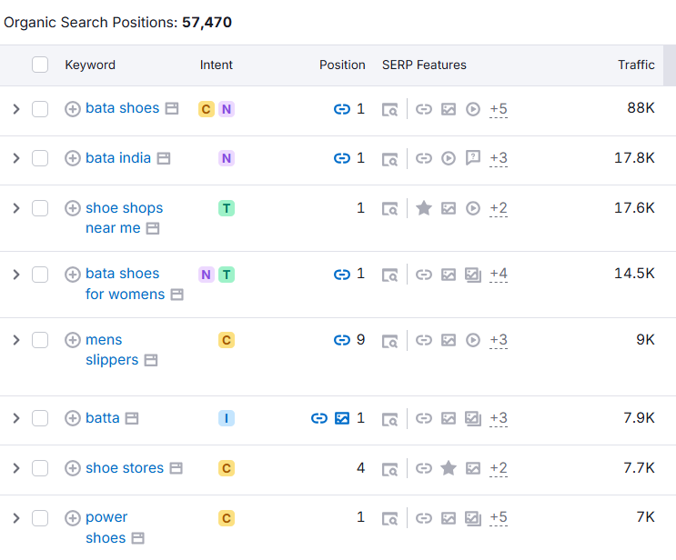The width and height of the screenshot is (676, 560).
Task: View SERP page icon in 'bata shoes' features
Action: pos(389,109)
